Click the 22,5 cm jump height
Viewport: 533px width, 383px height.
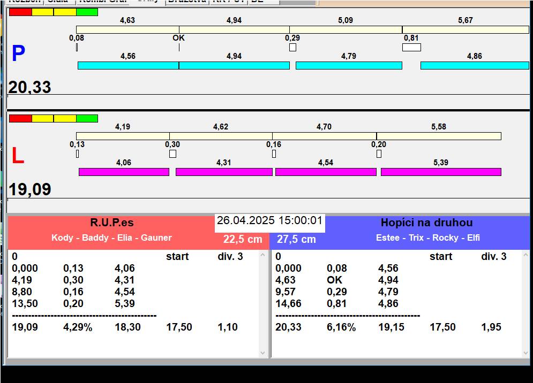pos(243,239)
